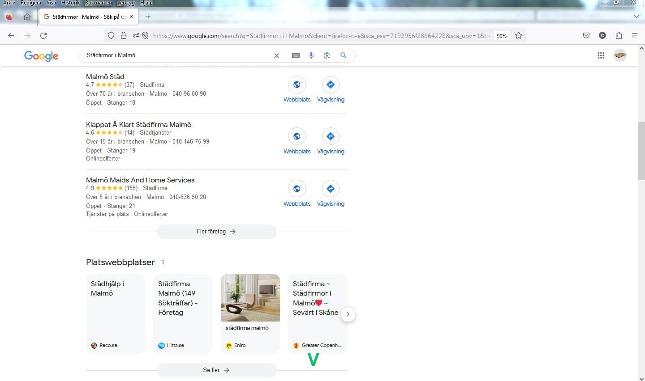Screen dimensions: 645x381
Task: Click the browser address bar URL
Action: click(x=321, y=36)
